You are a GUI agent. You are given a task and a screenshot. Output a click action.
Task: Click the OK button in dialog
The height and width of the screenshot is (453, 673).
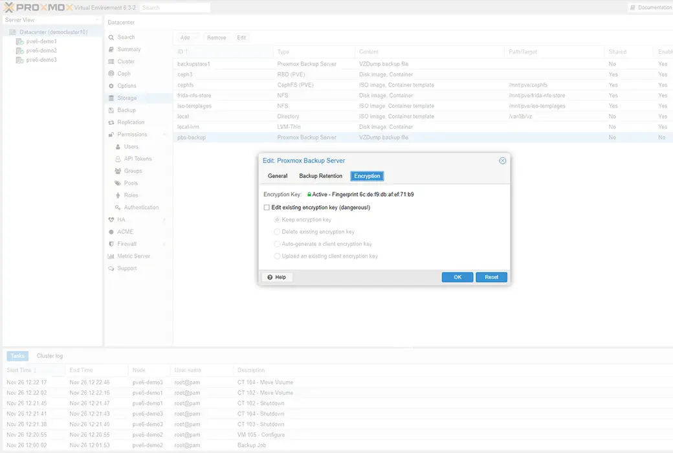click(458, 278)
